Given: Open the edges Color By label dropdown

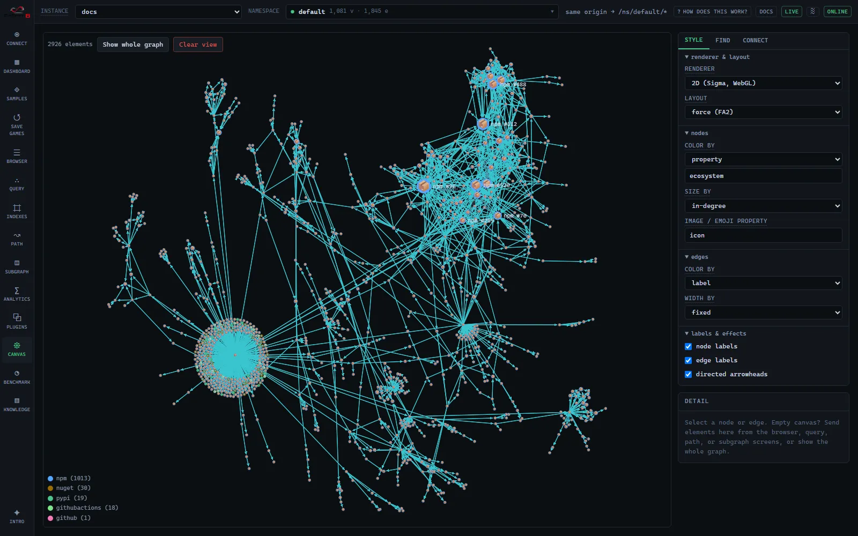Looking at the screenshot, I should coord(763,283).
